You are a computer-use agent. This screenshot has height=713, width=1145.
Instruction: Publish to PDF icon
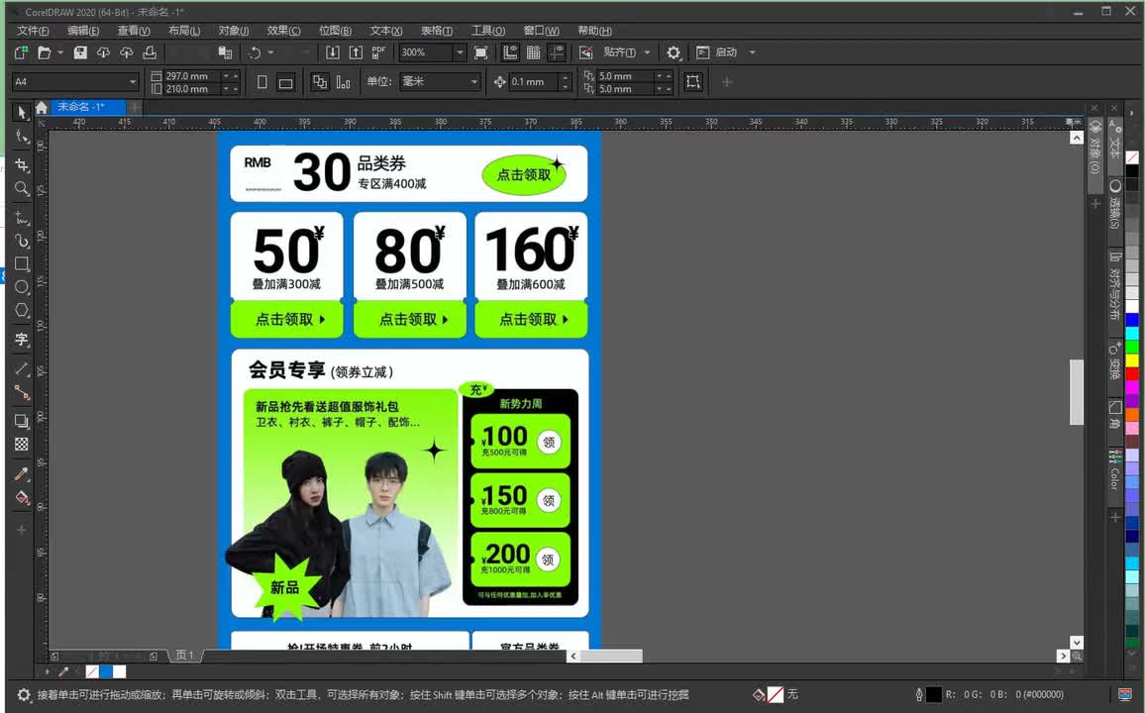point(378,52)
